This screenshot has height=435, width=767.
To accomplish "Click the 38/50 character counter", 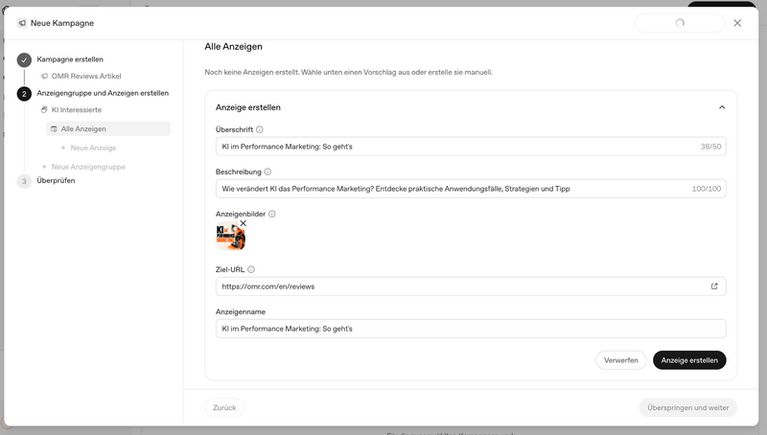I will pos(710,147).
